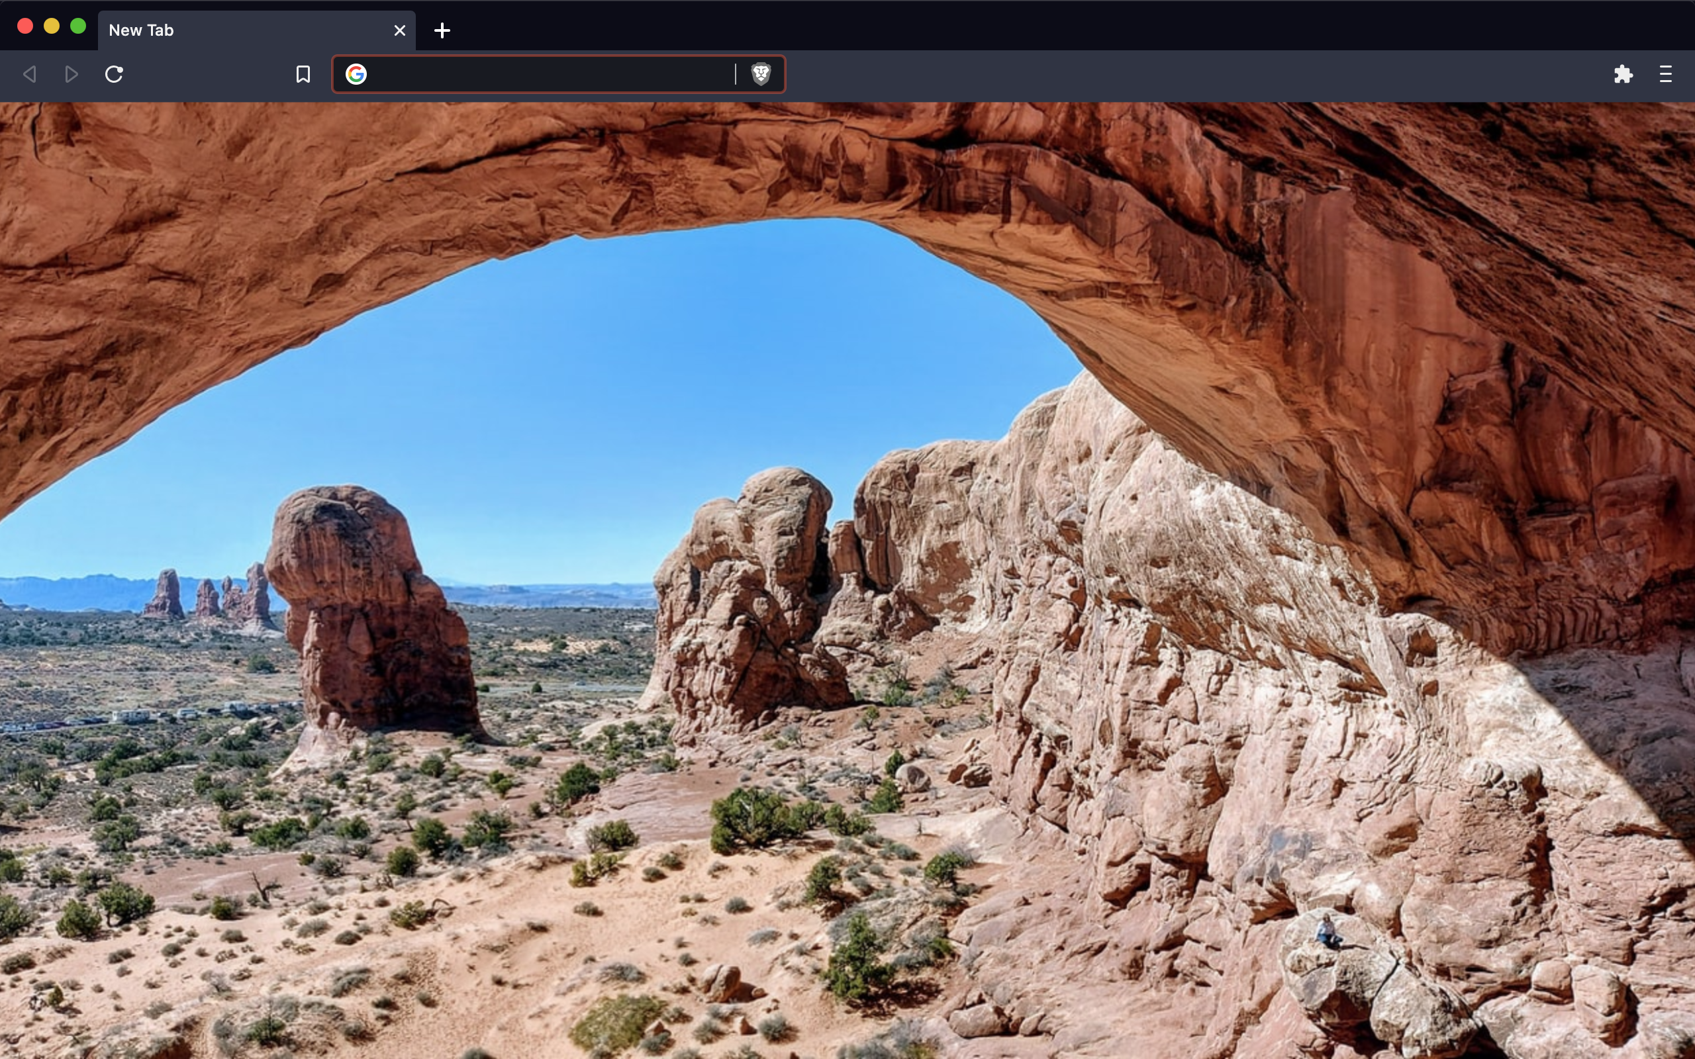Screen dimensions: 1695x1059
Task: Click the Google search engine icon
Action: [x=356, y=74]
